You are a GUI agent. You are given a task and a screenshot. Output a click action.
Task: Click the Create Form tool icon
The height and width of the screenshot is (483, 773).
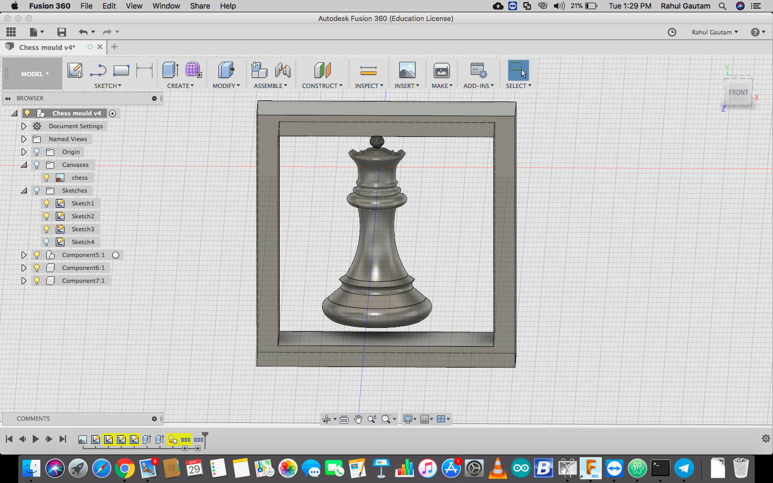click(193, 70)
